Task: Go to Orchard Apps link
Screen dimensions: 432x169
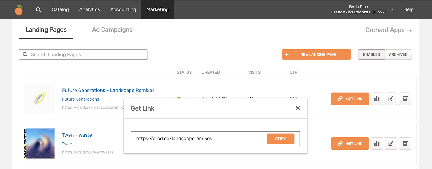Action: 388,30
